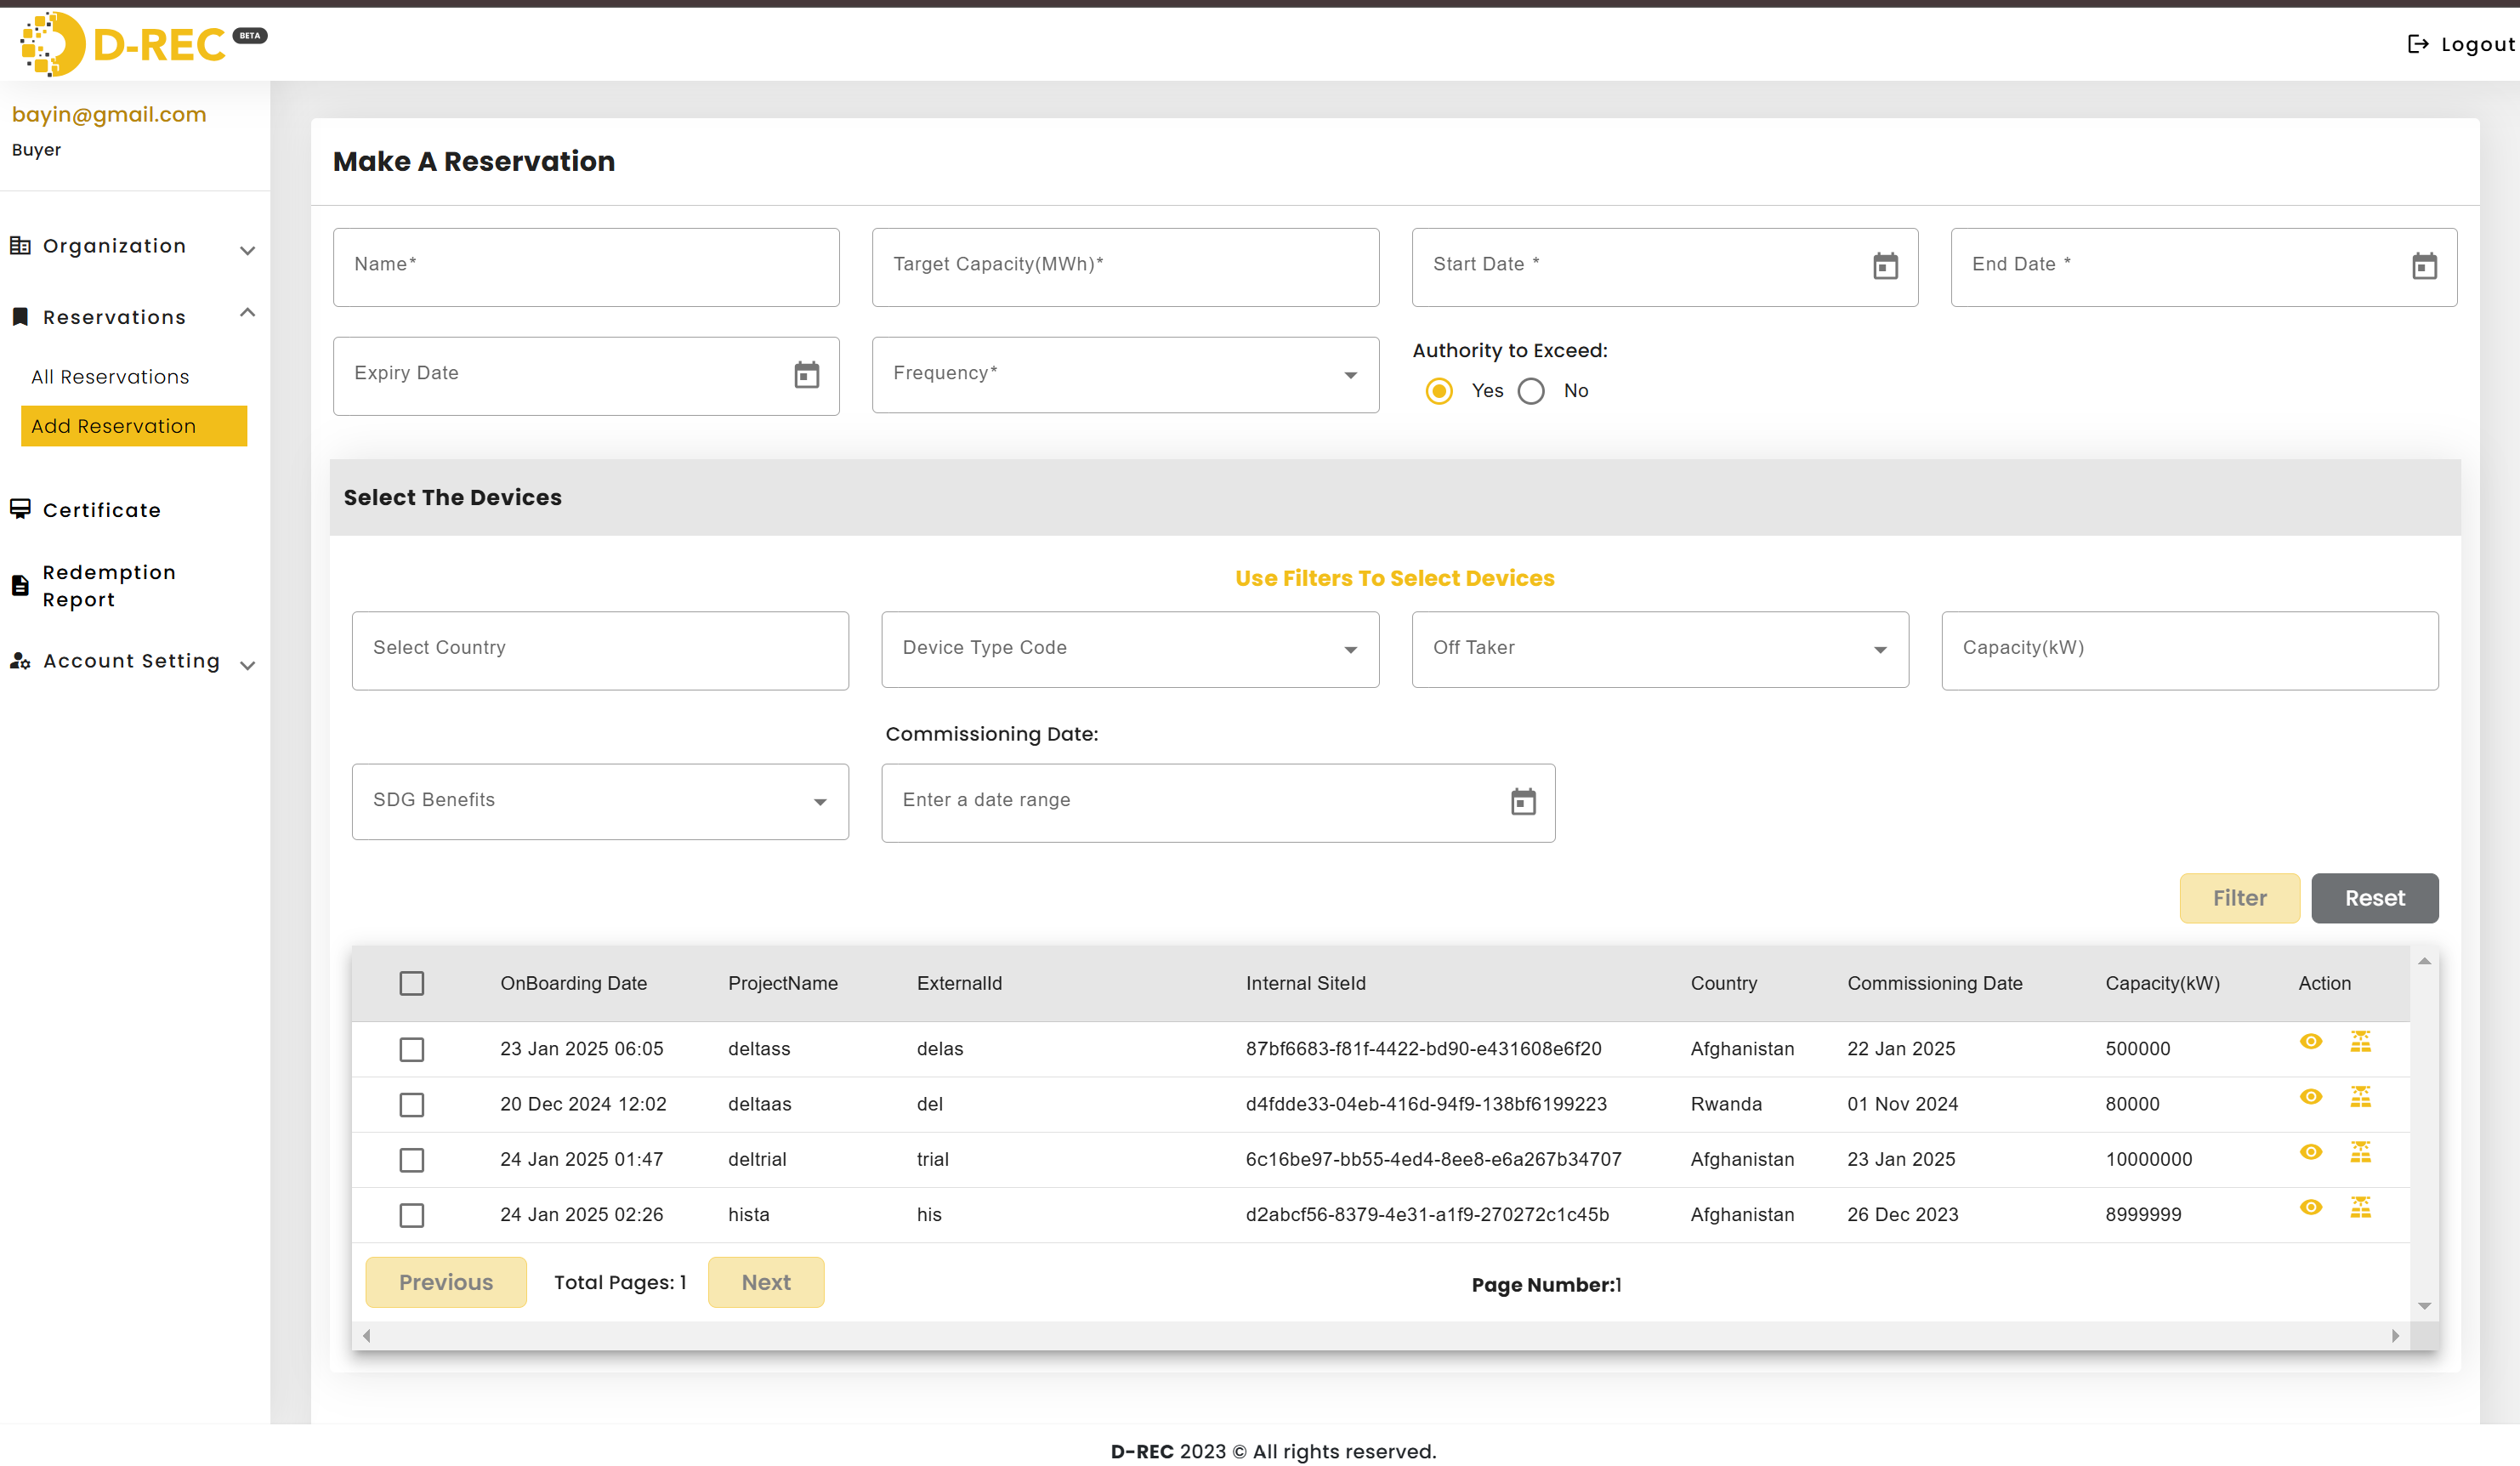2520x1466 pixels.
Task: Click the table's vertical scroll up arrow
Action: pyautogui.click(x=2424, y=961)
